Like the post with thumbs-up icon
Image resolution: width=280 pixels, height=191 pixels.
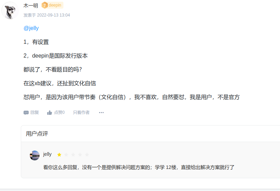point(50,112)
